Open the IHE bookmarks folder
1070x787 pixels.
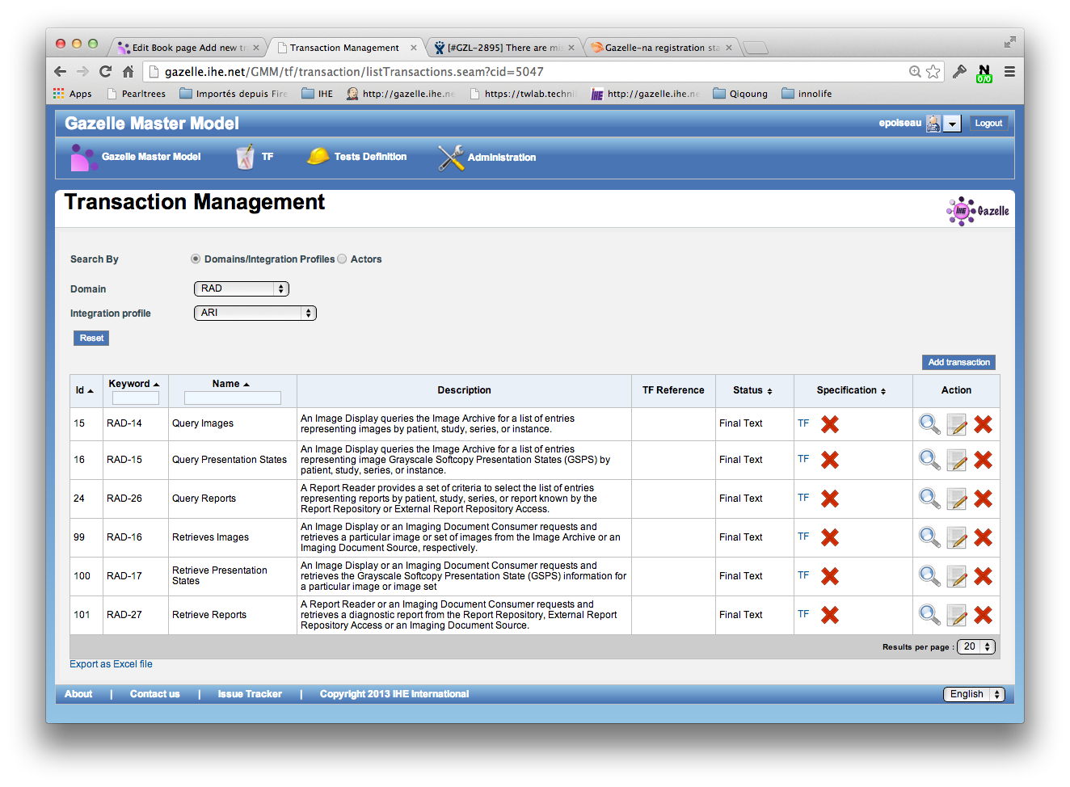[x=318, y=94]
